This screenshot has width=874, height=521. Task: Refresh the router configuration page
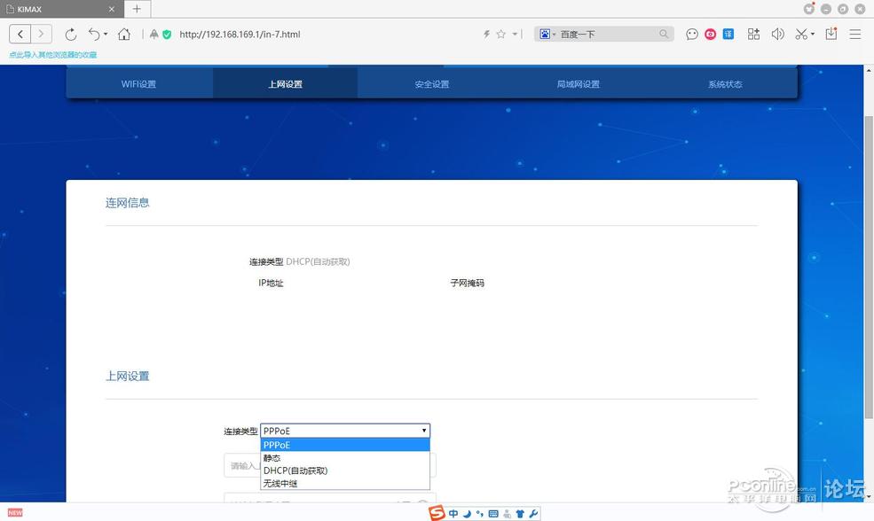[71, 34]
